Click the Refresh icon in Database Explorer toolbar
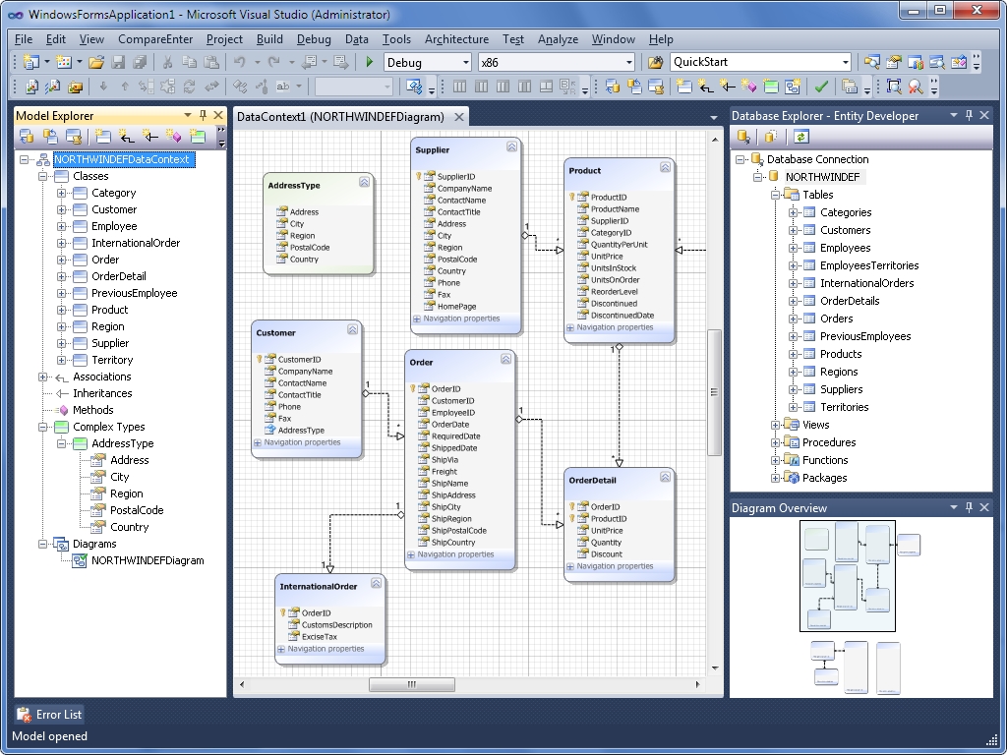1007x755 pixels. (800, 136)
